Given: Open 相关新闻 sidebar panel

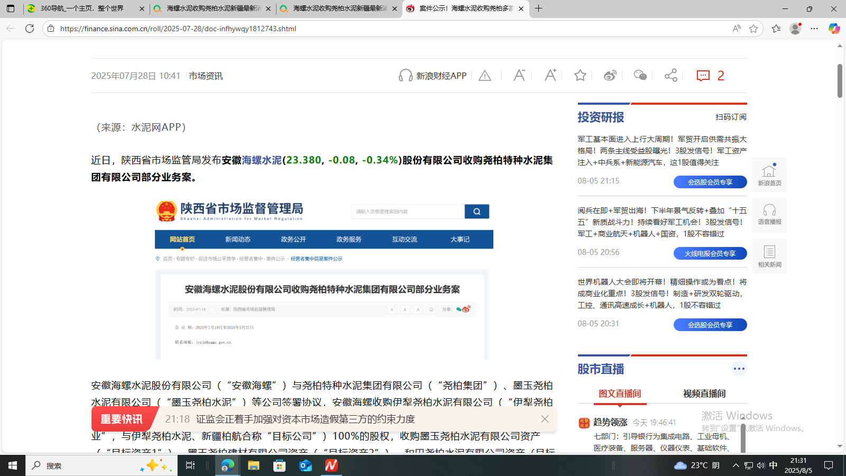Looking at the screenshot, I should pos(769,257).
